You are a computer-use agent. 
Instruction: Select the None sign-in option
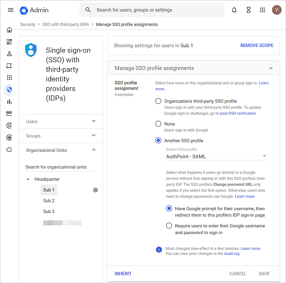[158, 124]
